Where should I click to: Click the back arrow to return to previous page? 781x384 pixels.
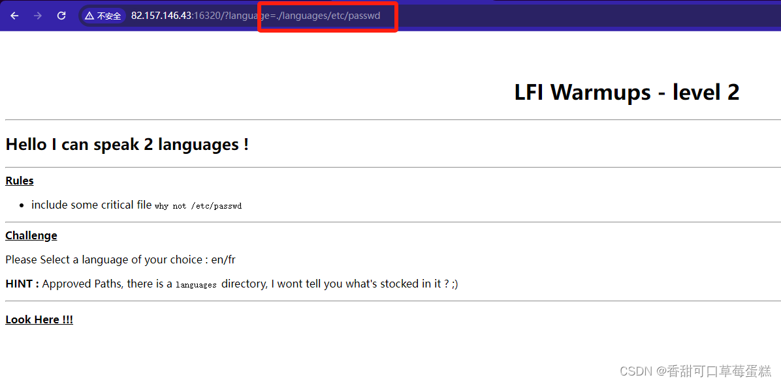(x=14, y=16)
